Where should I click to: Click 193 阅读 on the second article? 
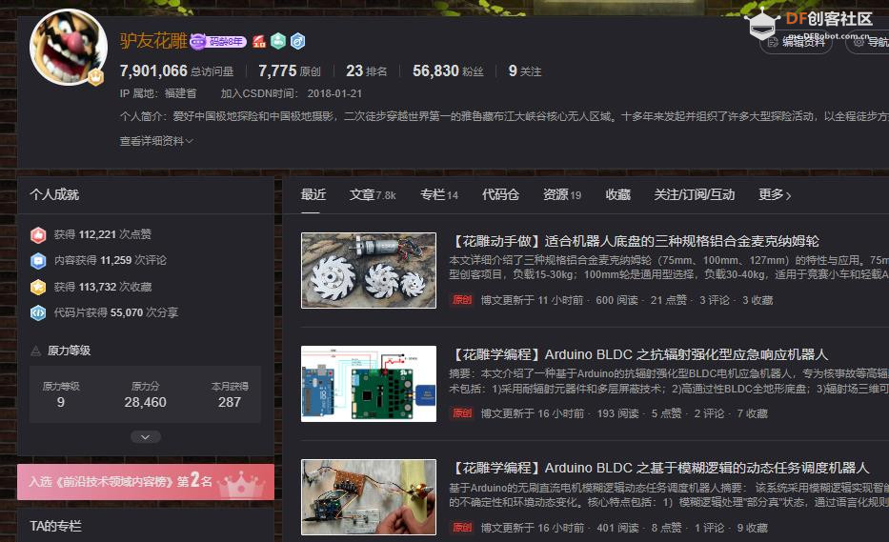tap(618, 413)
